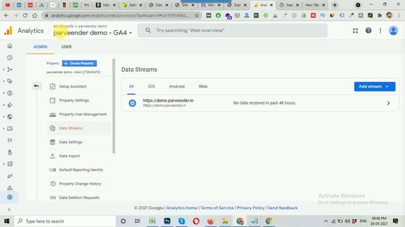This screenshot has height=227, width=405.
Task: Open Default Reporting Identity
Action: 79,170
